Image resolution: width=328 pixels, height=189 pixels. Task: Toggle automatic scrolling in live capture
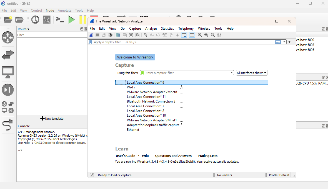coord(184,35)
